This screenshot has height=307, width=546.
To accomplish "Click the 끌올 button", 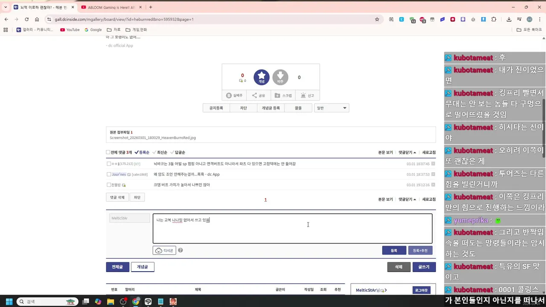I will click(298, 108).
